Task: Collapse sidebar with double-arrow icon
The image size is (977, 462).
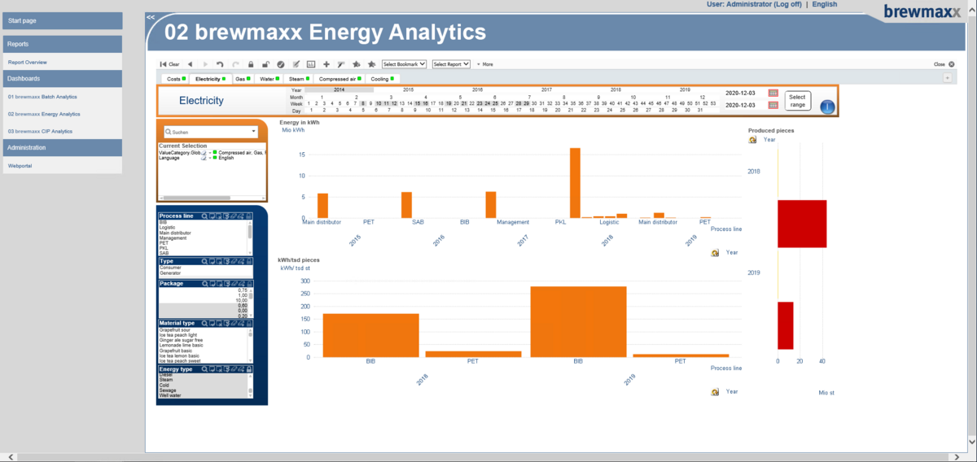Action: point(151,17)
